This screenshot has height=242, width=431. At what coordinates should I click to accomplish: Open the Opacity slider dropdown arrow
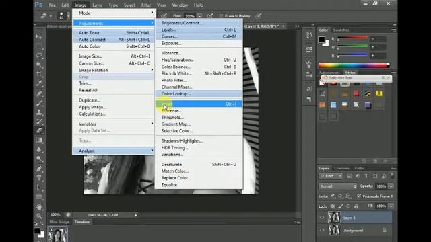(x=391, y=186)
